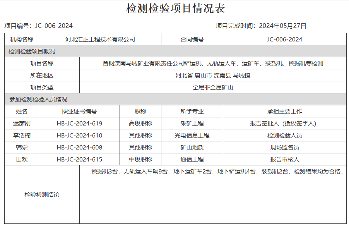
Task: Select certificate number HB-JC-2024-619
Action: [79, 124]
